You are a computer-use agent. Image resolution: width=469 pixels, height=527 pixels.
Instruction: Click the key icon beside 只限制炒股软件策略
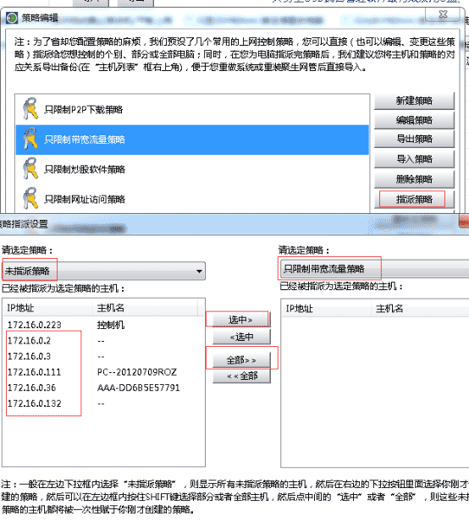[x=30, y=168]
